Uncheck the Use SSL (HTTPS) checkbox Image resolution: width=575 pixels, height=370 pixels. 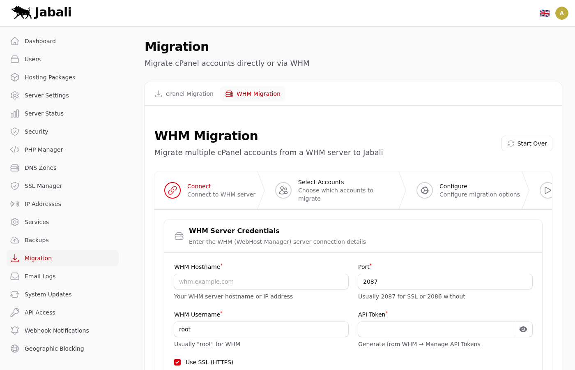(177, 362)
